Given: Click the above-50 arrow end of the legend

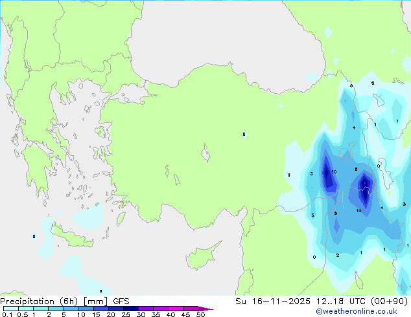Looking at the screenshot, I should point(205,309).
